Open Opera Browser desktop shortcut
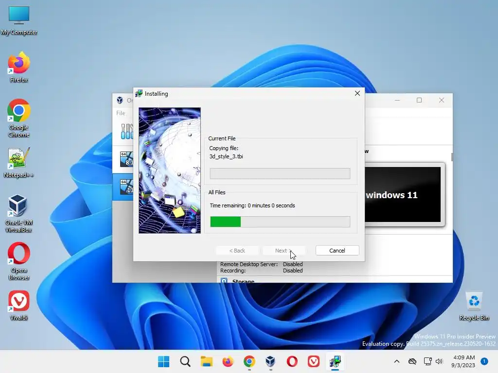The width and height of the screenshot is (498, 373). [x=19, y=261]
